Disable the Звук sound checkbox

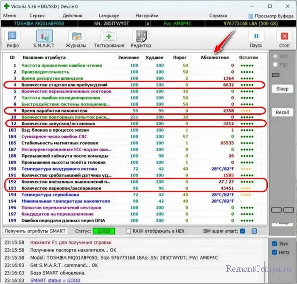[x=274, y=243]
